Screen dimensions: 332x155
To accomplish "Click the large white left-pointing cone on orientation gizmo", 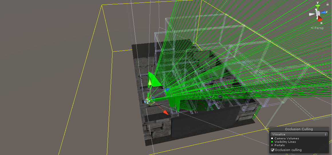I will click(312, 14).
